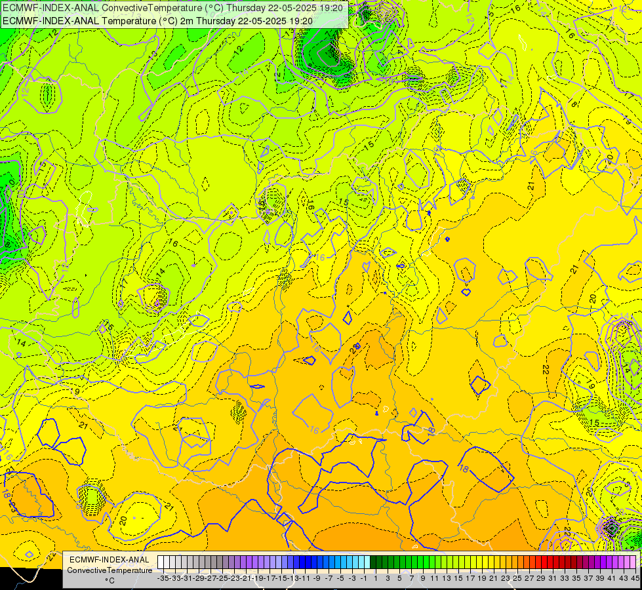Click the 'Temperature (°C) 2m' title line

[x=158, y=21]
